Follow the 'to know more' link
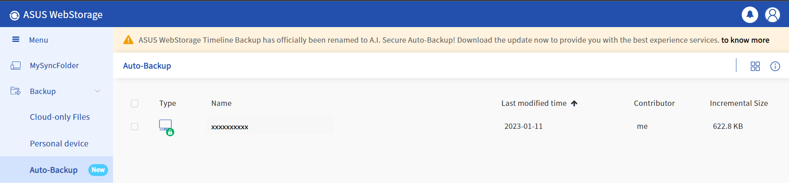This screenshot has height=183, width=789. pos(745,40)
